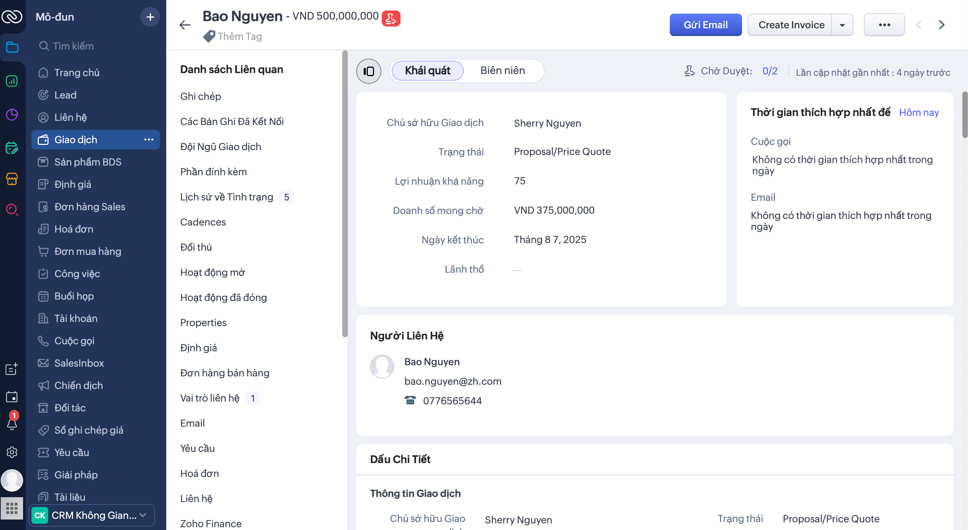The width and height of the screenshot is (968, 530).
Task: Open the pink search-insight icon in rail
Action: tap(12, 209)
